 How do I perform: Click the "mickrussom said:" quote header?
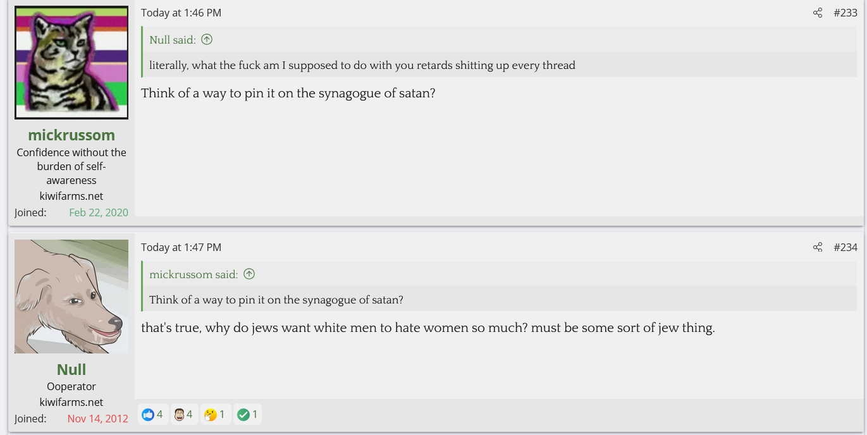[194, 274]
